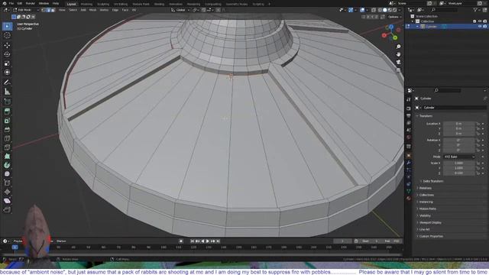Screen dimensions: 489x275
Task: Switch to the Modeling workspace tab
Action: pos(86,4)
